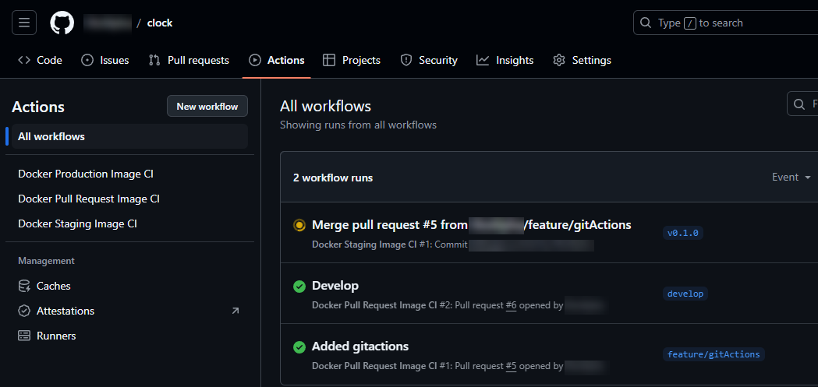Open the Insights tab

click(x=505, y=60)
